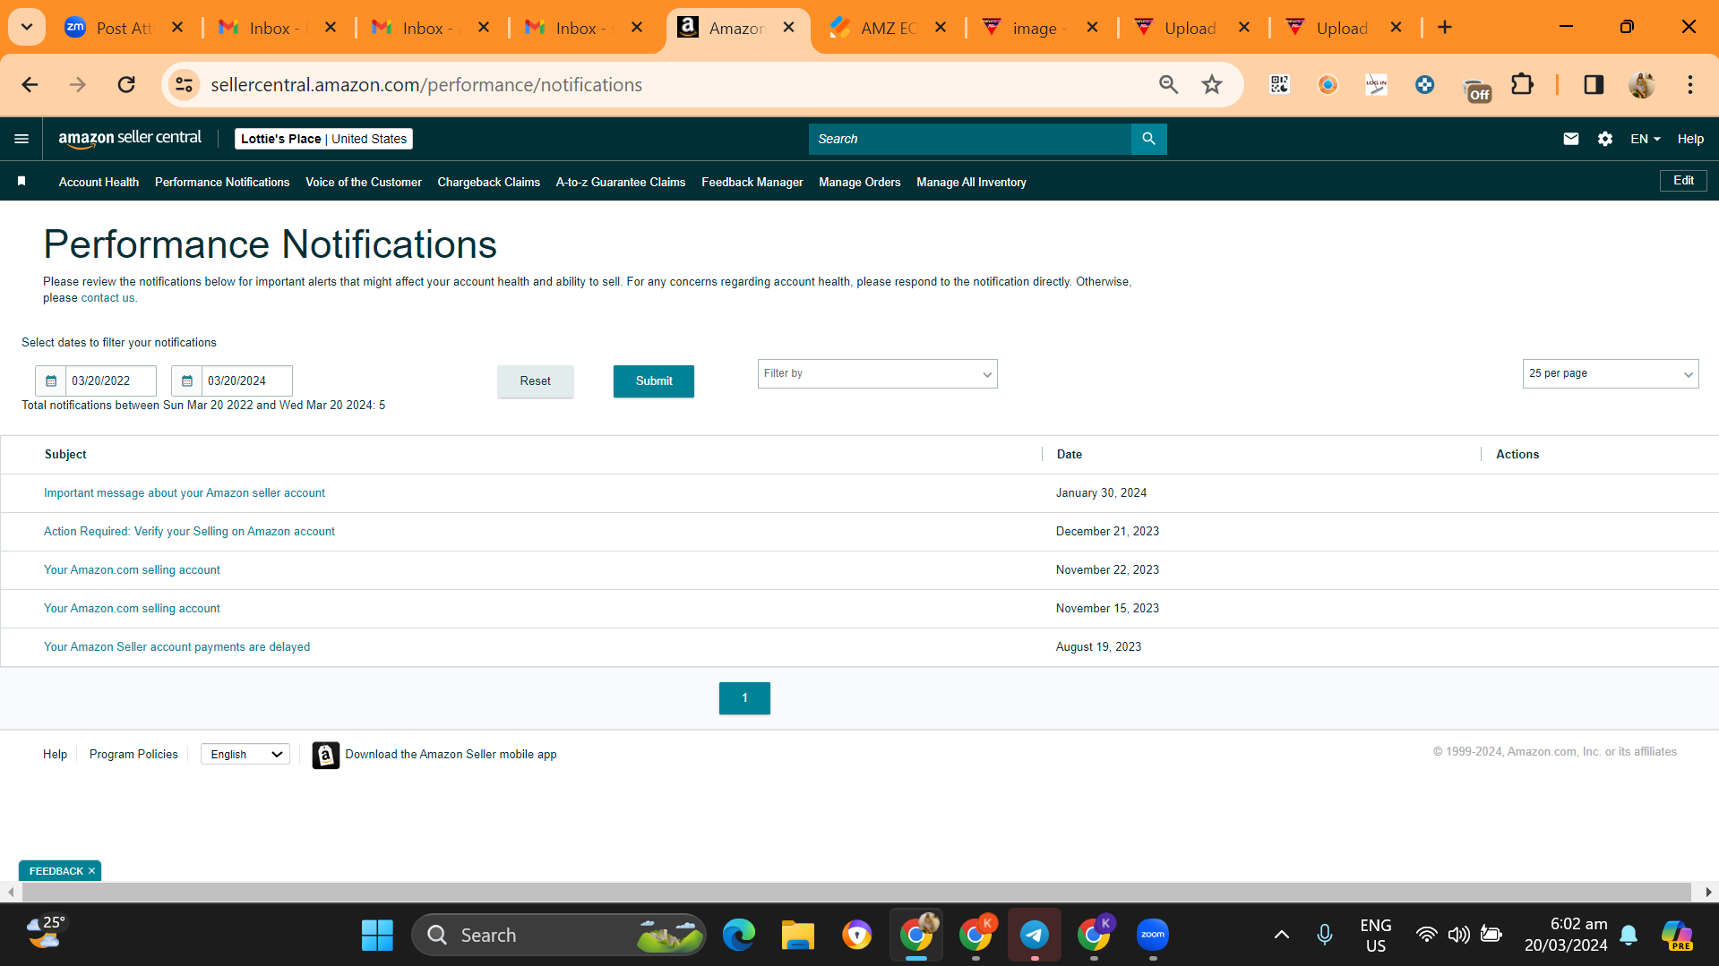Open Manage Orders menu item

(x=860, y=182)
